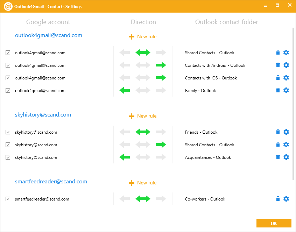Confirm settings with the OK button

pos(274,223)
